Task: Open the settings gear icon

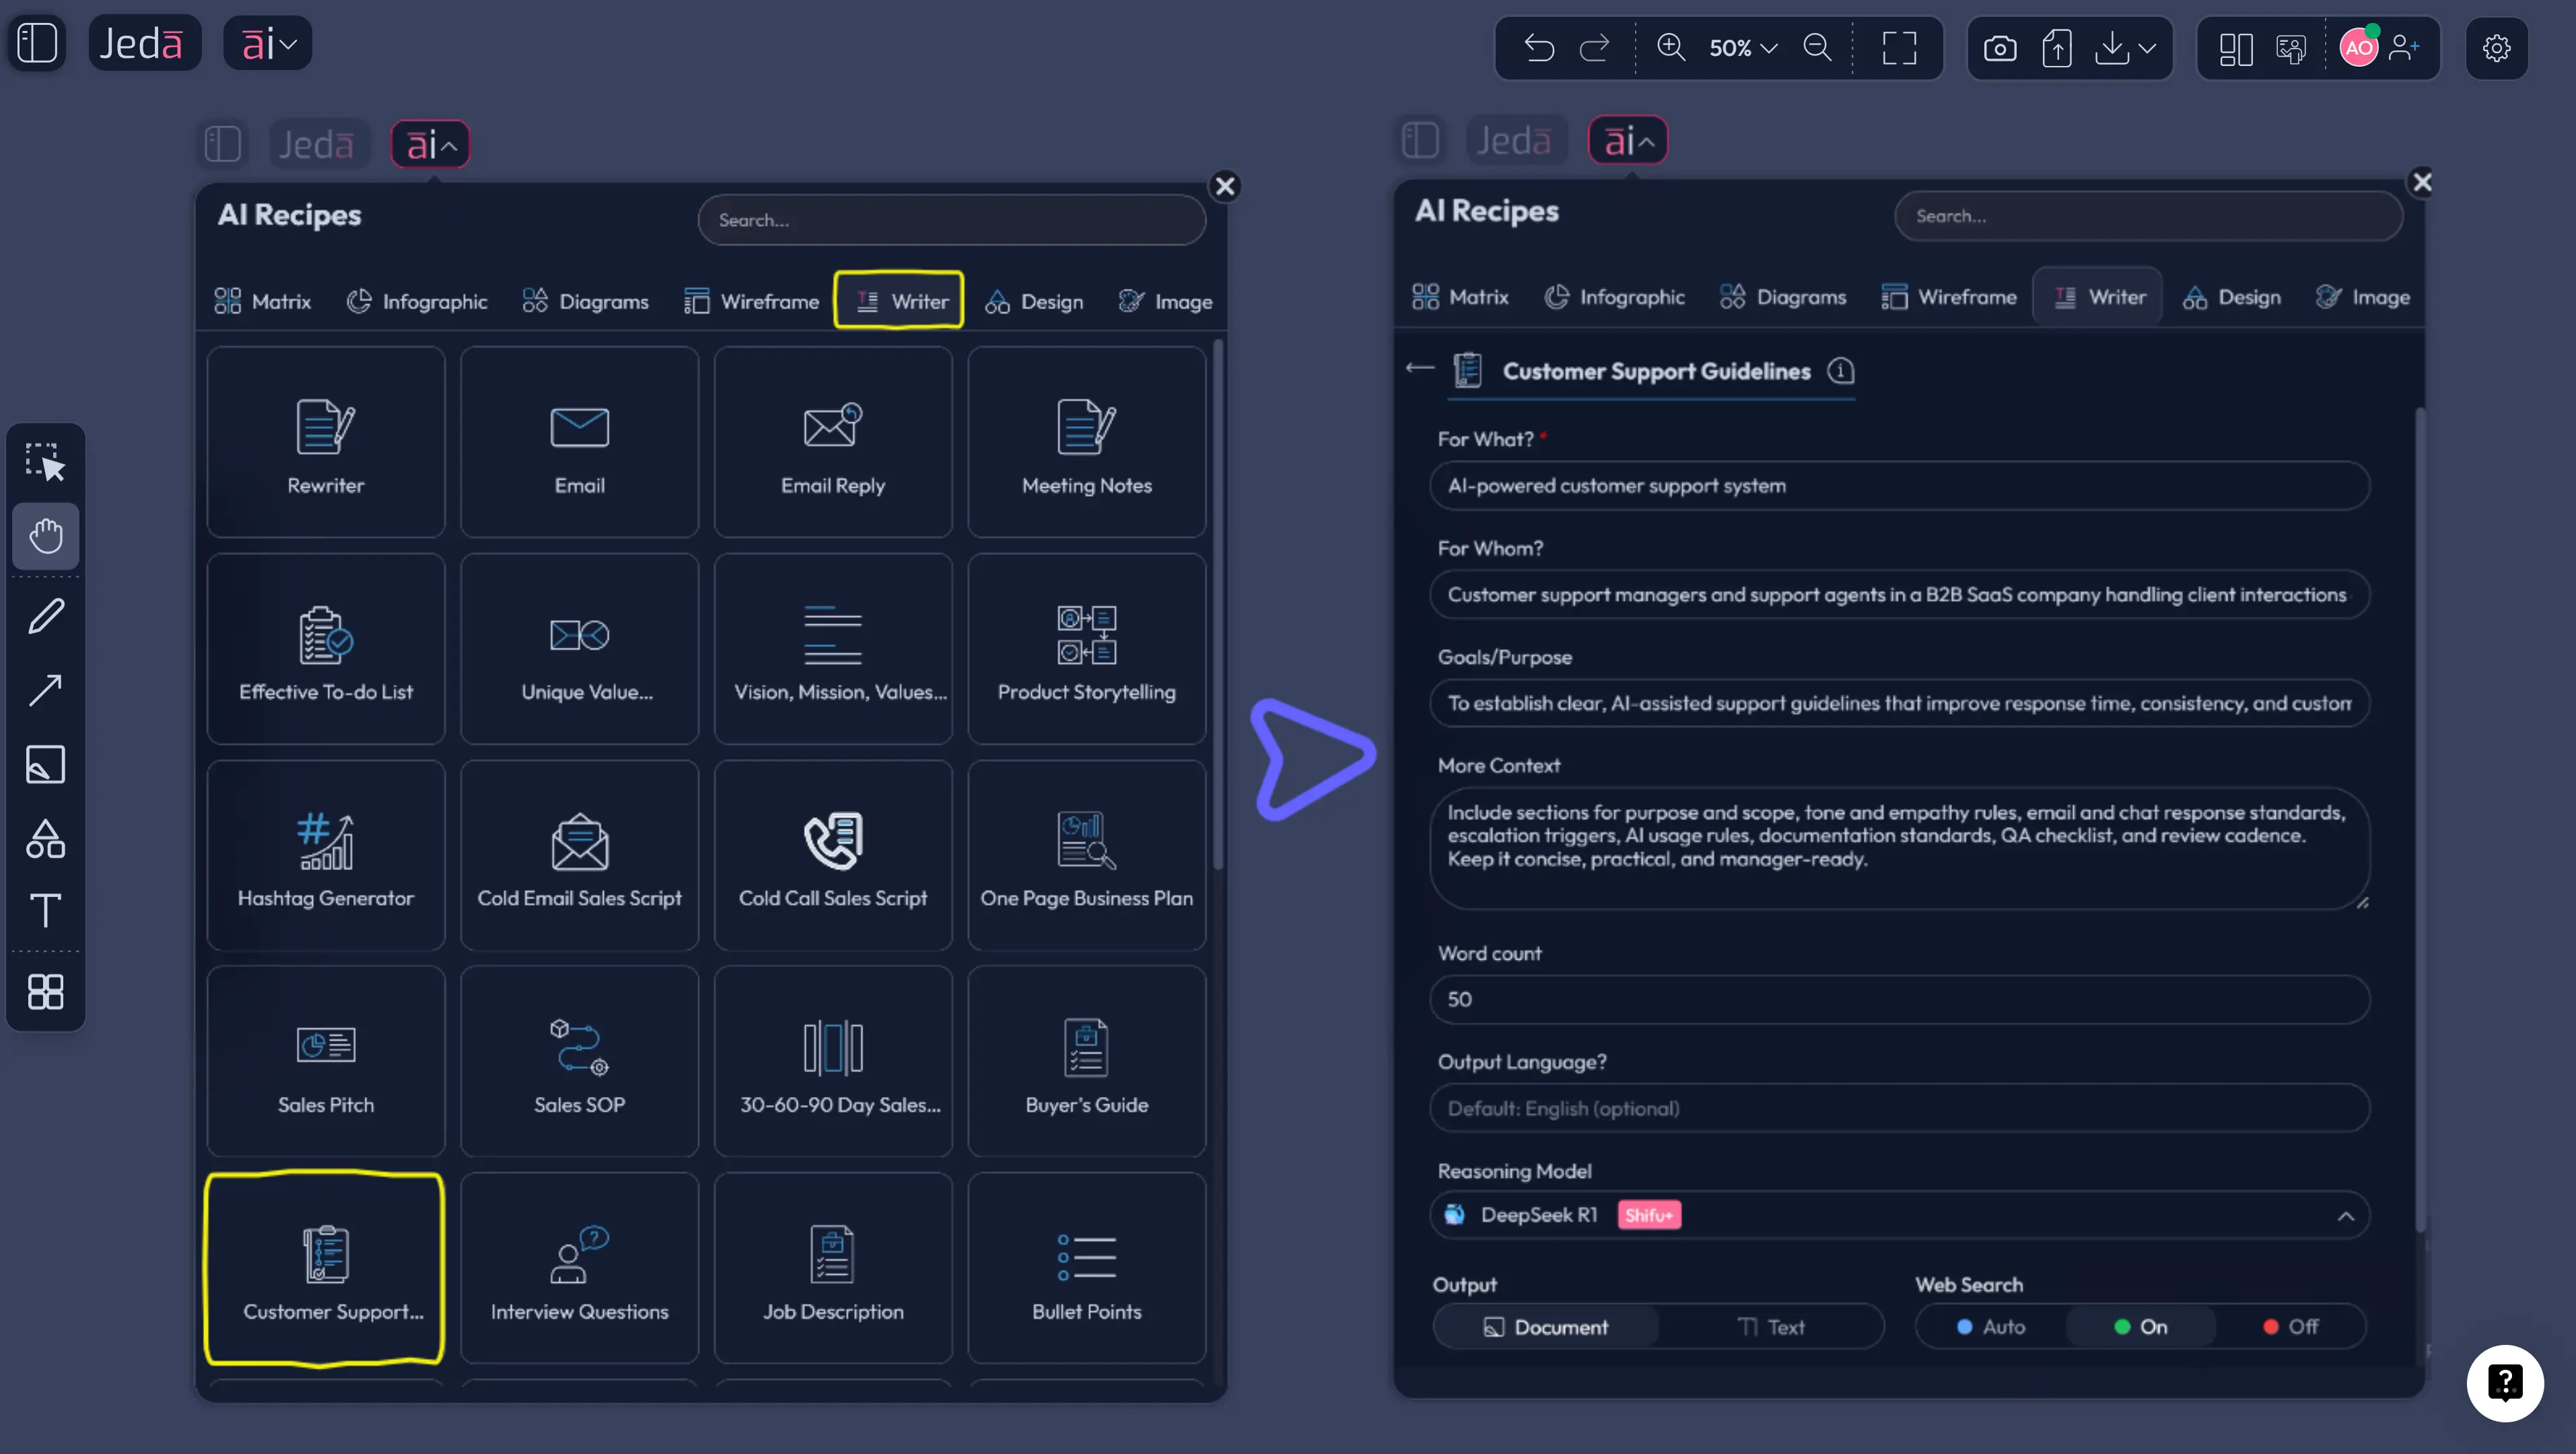Action: [x=2497, y=47]
